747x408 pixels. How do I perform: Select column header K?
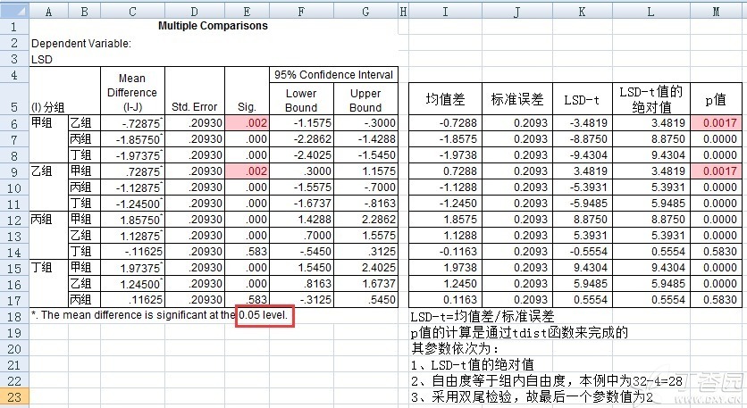pyautogui.click(x=583, y=11)
